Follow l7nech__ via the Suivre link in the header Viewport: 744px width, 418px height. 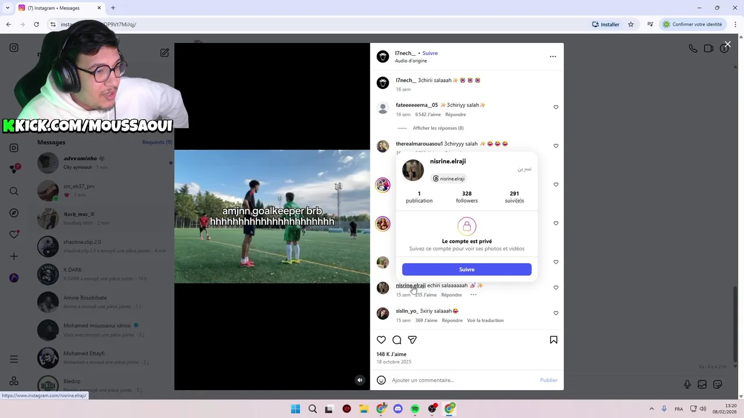point(430,53)
